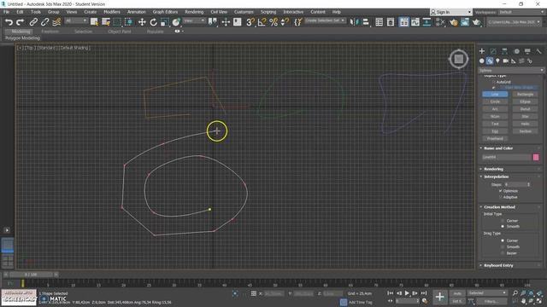This screenshot has width=547, height=307.
Task: Toggle 3D Snaps icon
Action: tap(250, 22)
